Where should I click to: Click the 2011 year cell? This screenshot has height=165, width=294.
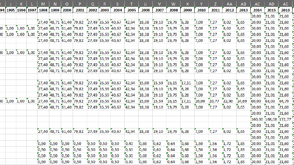tap(215, 10)
